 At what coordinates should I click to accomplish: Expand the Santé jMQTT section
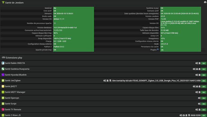[103, 86]
